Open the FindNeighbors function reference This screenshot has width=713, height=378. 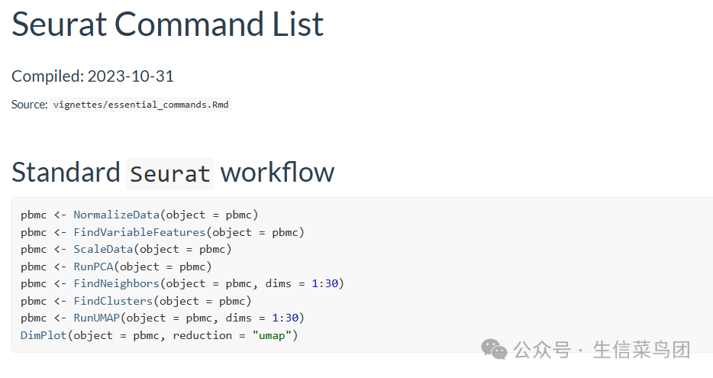coord(116,283)
